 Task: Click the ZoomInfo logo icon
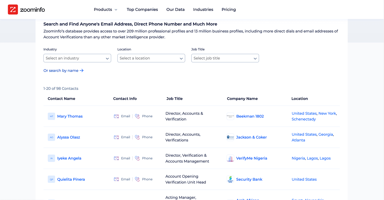13,10
